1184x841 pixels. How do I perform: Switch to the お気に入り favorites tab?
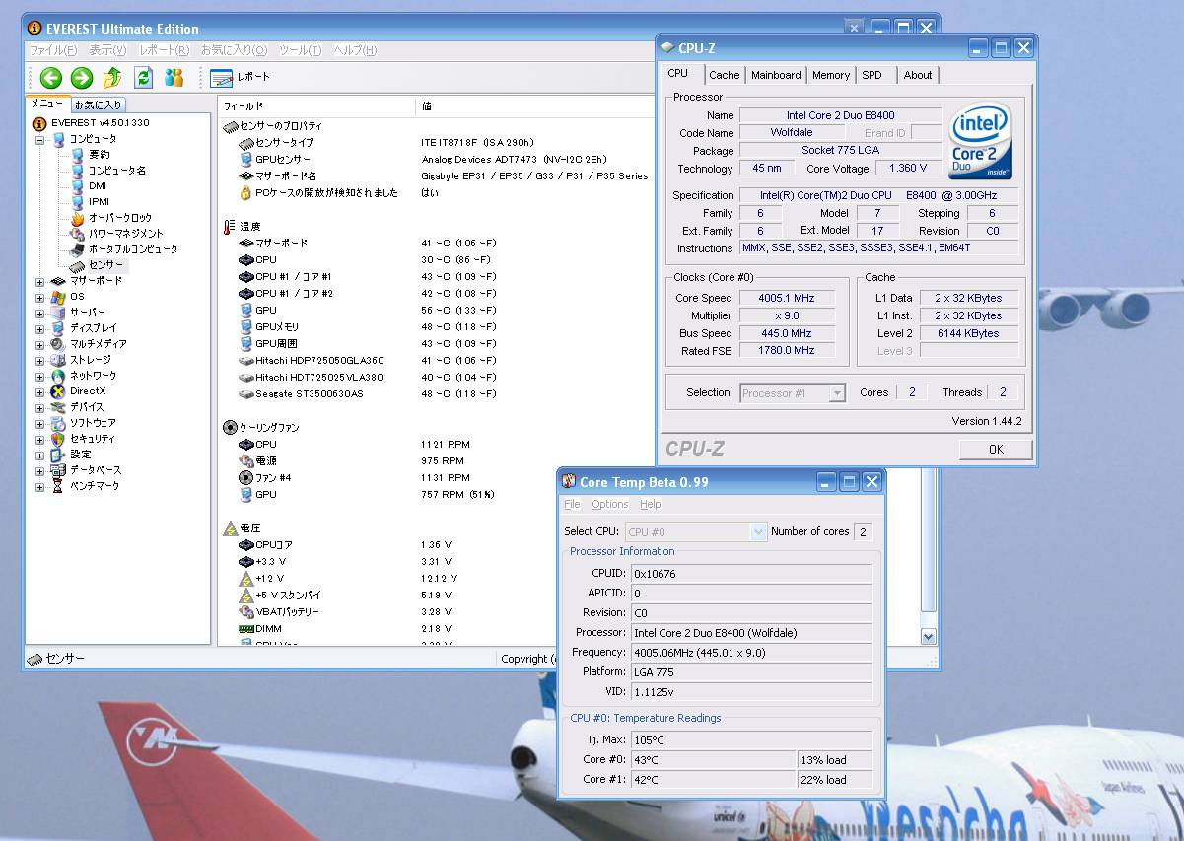click(x=99, y=105)
